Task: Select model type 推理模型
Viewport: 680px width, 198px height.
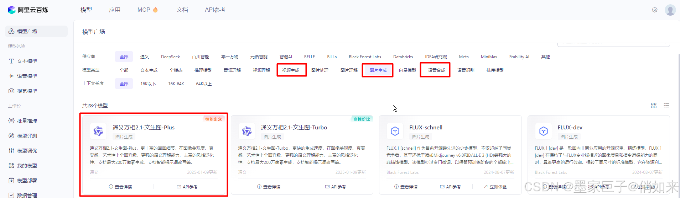Action: 203,70
